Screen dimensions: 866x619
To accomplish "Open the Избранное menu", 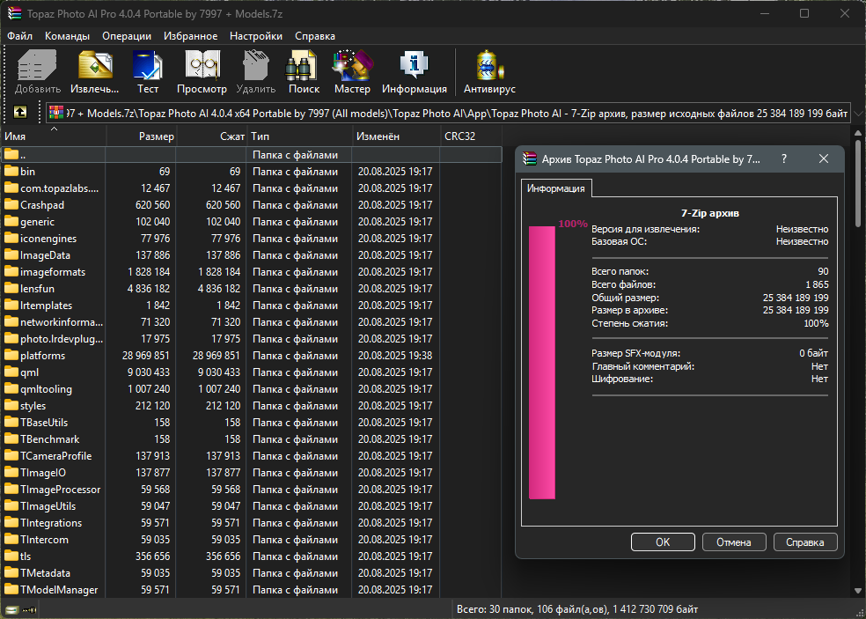I will pos(191,36).
